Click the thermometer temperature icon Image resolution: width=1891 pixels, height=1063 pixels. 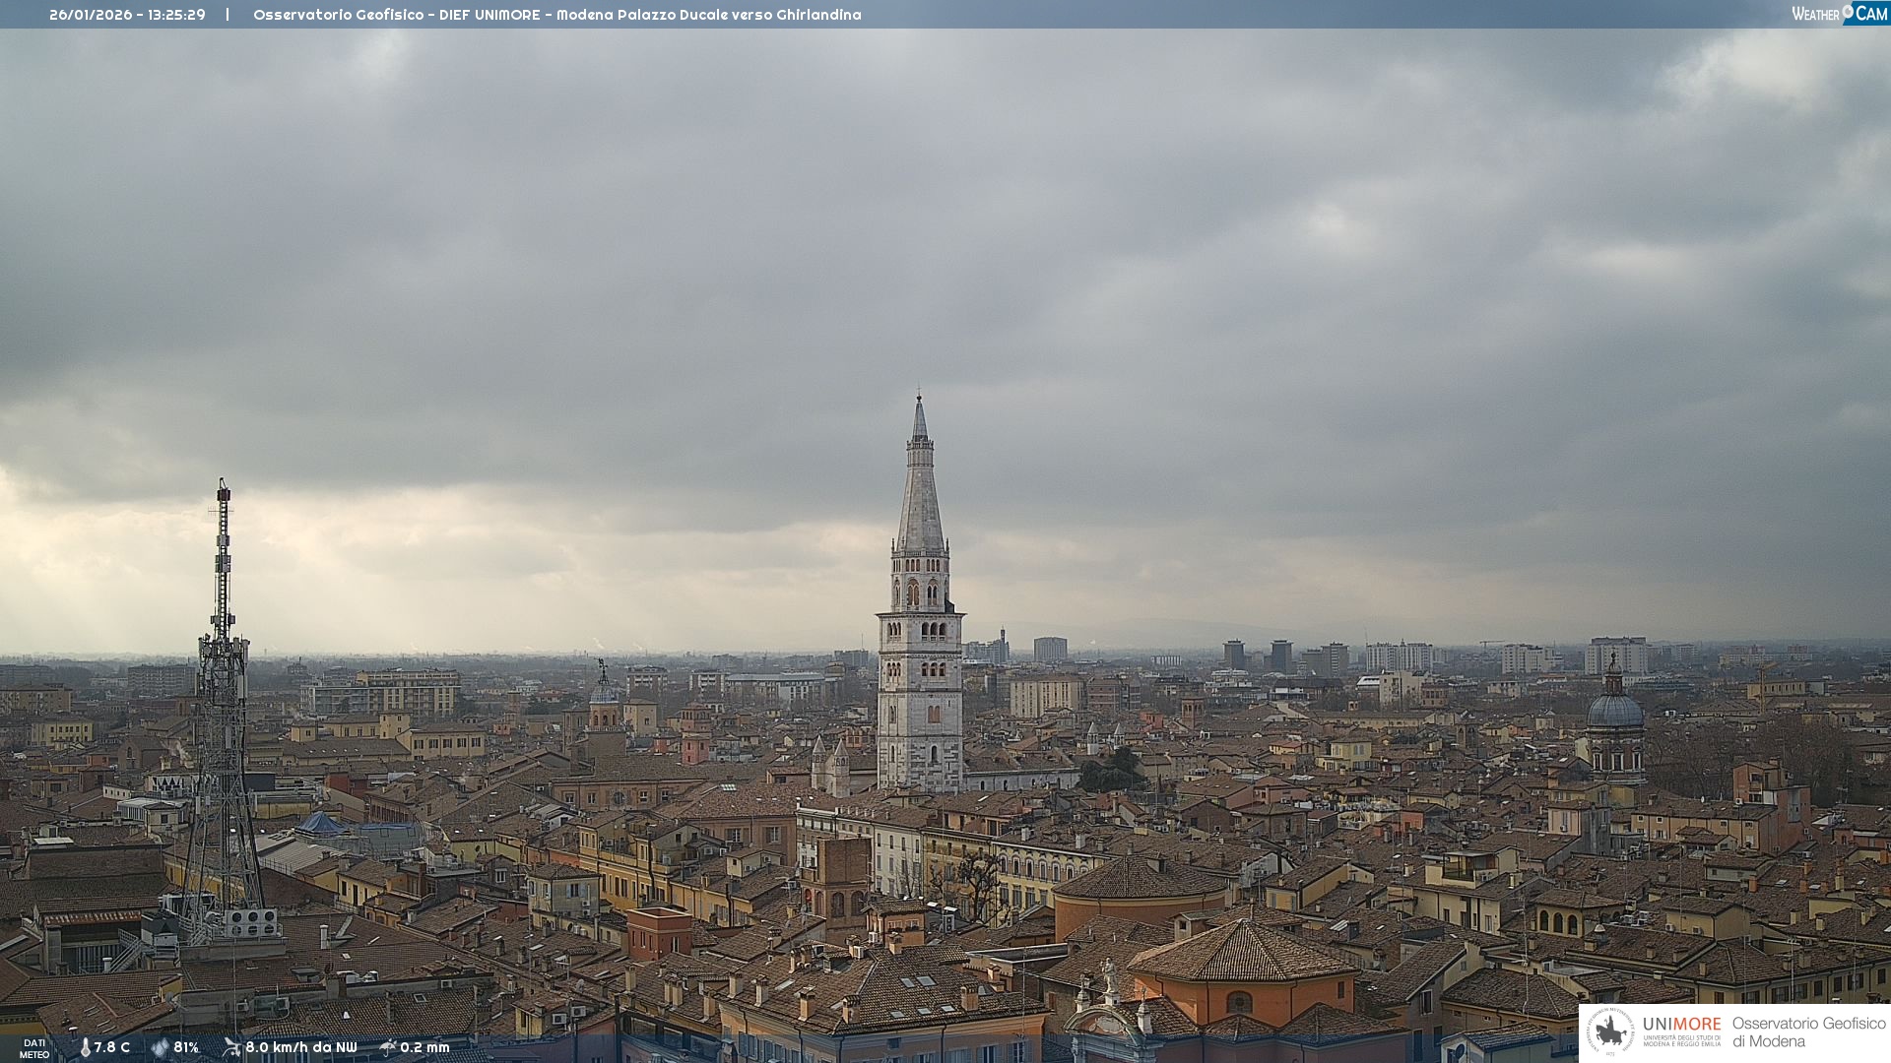85,1047
